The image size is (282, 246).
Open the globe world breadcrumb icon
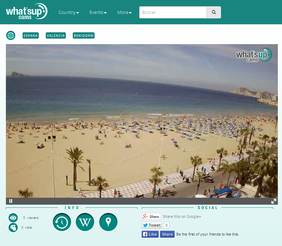[11, 35]
